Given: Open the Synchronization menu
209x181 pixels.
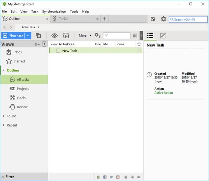Looking at the screenshot, I should coord(54,11).
